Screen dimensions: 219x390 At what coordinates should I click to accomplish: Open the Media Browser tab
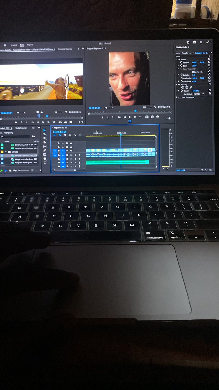tap(21, 128)
